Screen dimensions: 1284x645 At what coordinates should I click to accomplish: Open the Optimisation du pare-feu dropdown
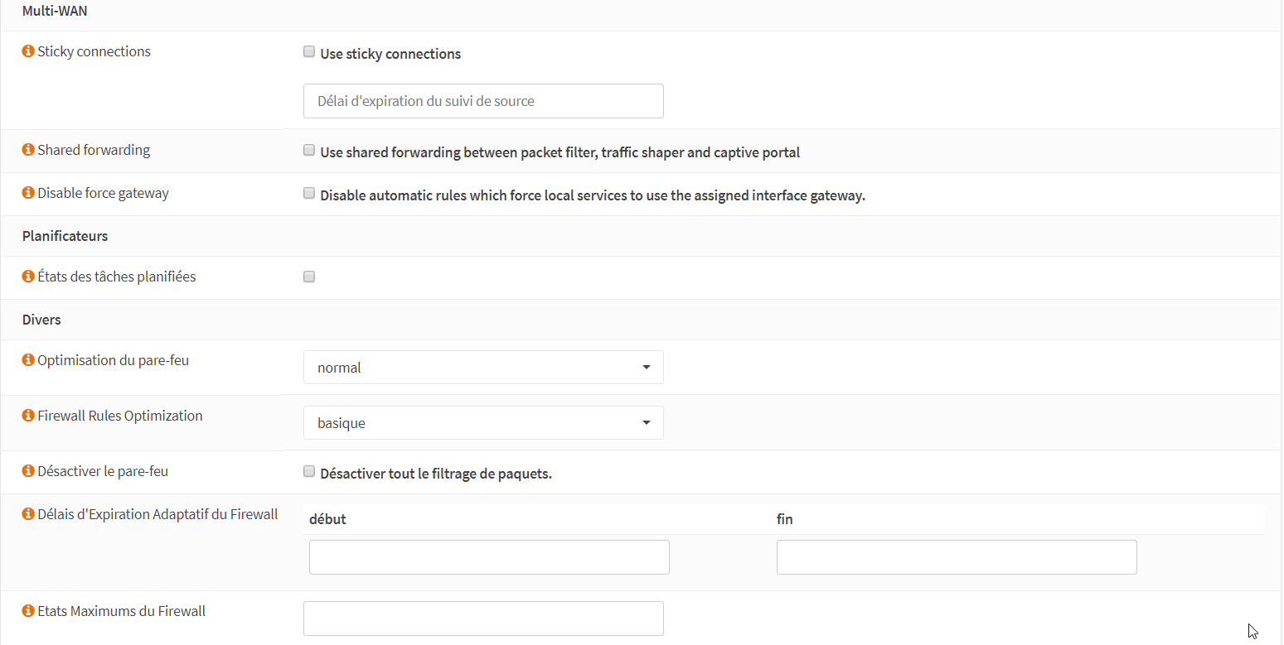483,368
